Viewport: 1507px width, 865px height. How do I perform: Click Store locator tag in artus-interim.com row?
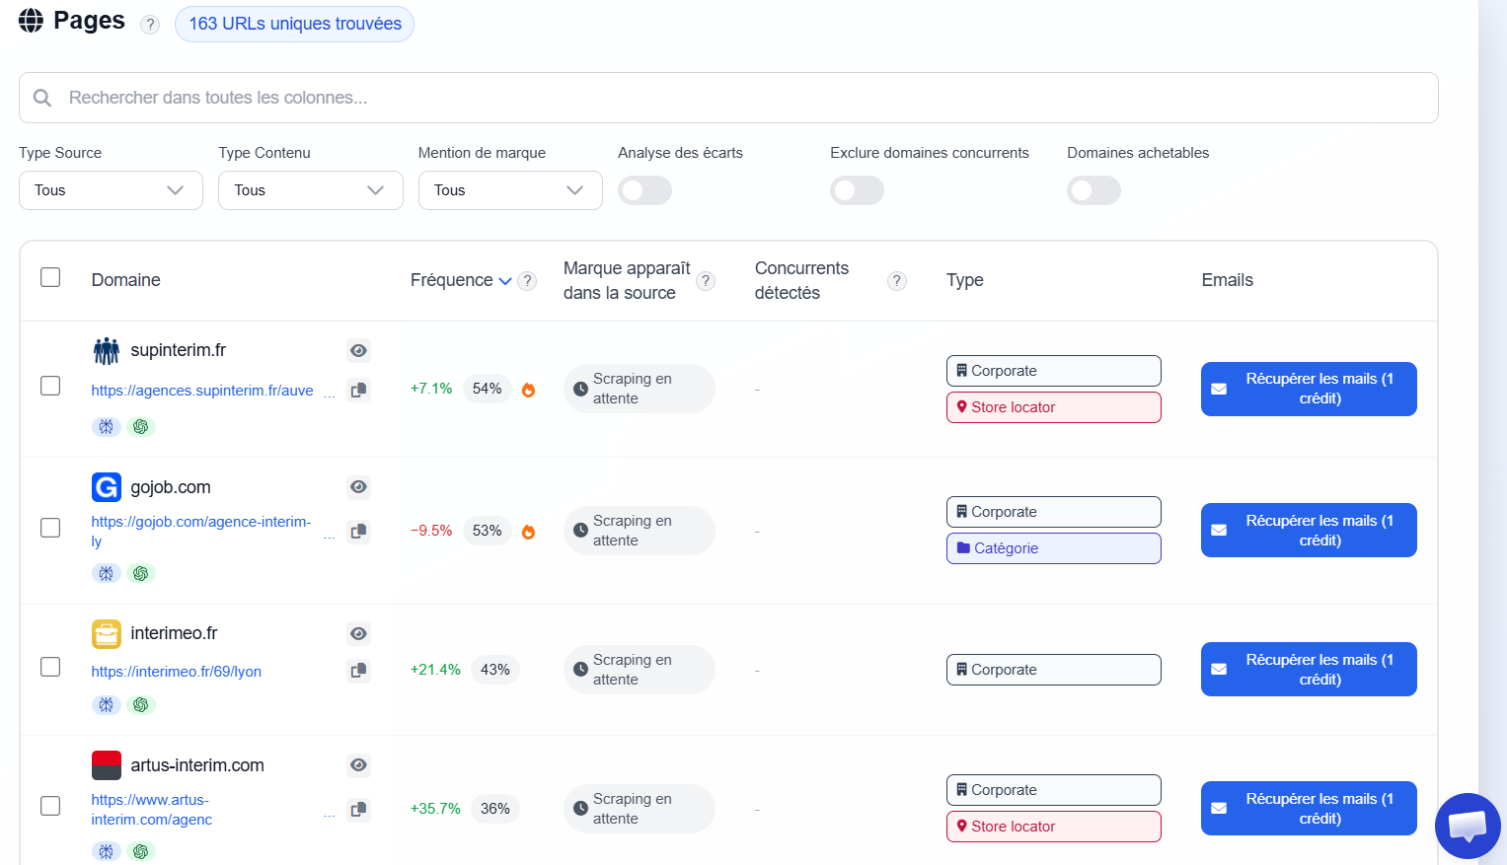pos(1054,827)
